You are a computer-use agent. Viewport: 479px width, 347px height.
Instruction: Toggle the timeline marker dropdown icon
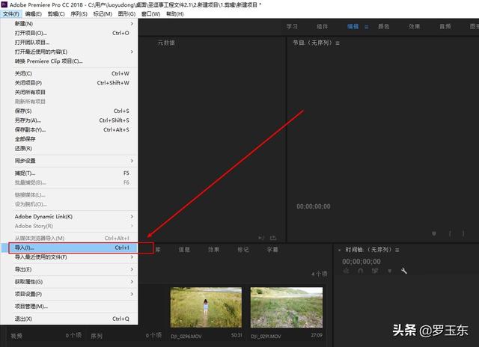coord(389,271)
